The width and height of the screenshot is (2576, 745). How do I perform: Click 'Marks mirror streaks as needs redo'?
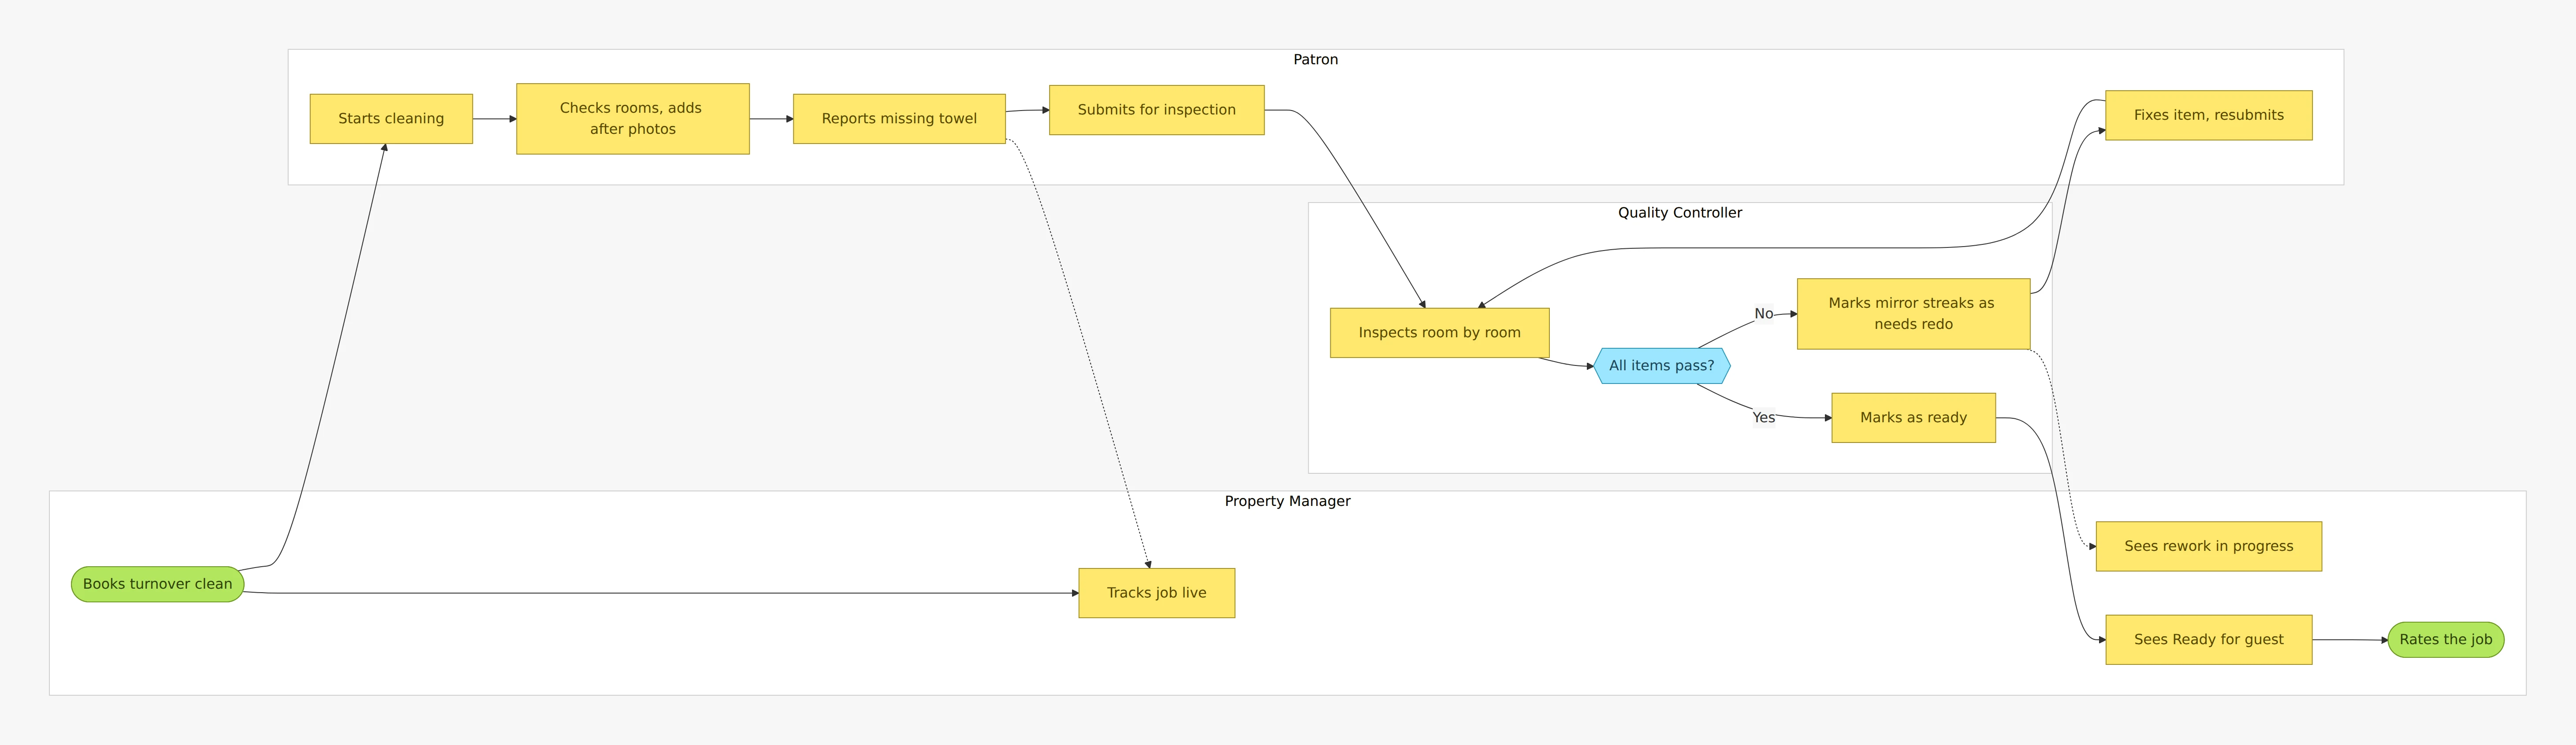pos(1913,313)
